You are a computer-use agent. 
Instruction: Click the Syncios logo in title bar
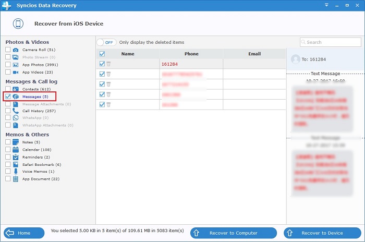point(6,5)
